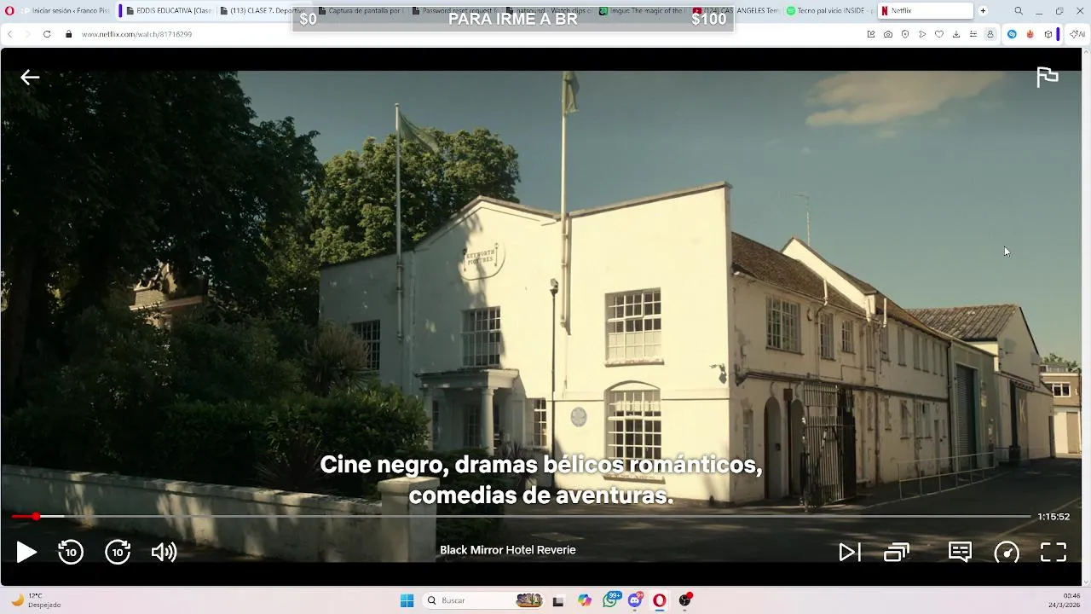The image size is (1091, 614).
Task: Open the Shazam extension
Action: (1013, 34)
